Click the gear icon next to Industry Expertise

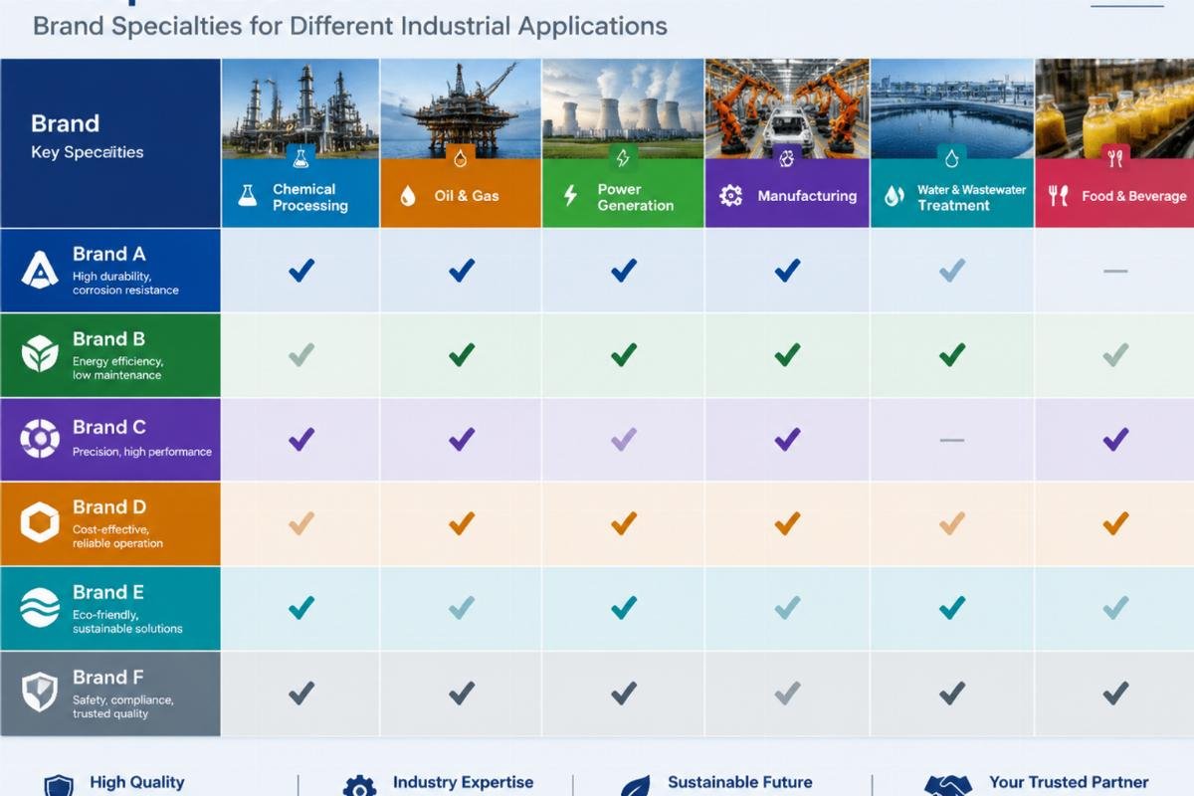pos(359,786)
